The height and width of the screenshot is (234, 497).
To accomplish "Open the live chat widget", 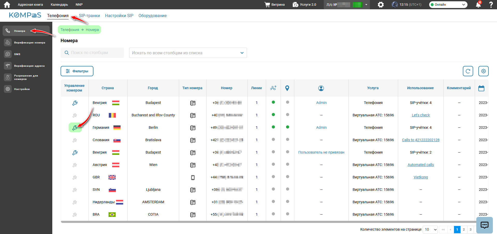I will click(485, 225).
